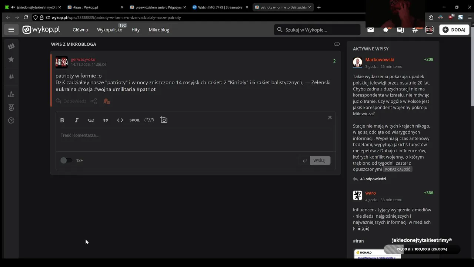The width and height of the screenshot is (474, 267).
Task: Apply bold formatting in comment editor
Action: [x=62, y=120]
